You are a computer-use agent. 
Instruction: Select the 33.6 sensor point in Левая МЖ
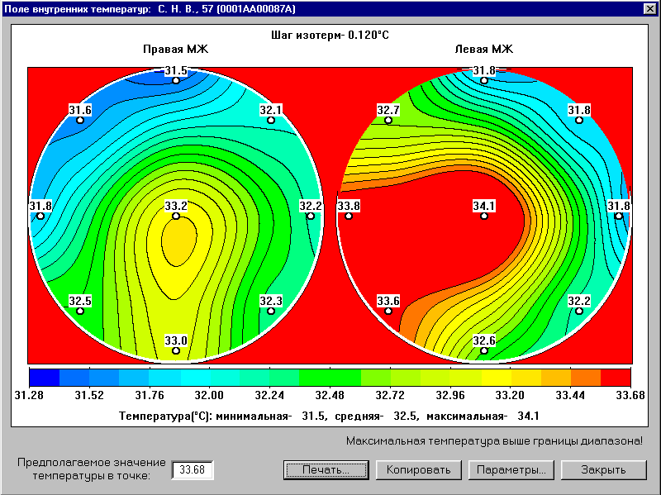click(x=388, y=312)
